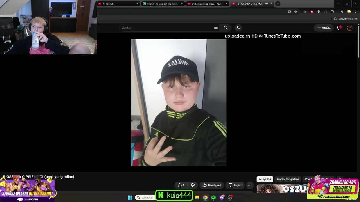
Task: Open the Windows Start menu
Action: click(130, 198)
